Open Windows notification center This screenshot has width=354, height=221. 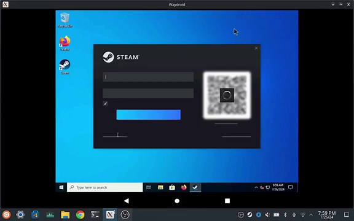point(291,187)
